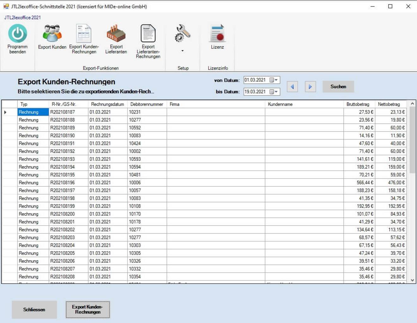The width and height of the screenshot is (417, 323).
Task: Go to previous date range arrow
Action: point(292,87)
